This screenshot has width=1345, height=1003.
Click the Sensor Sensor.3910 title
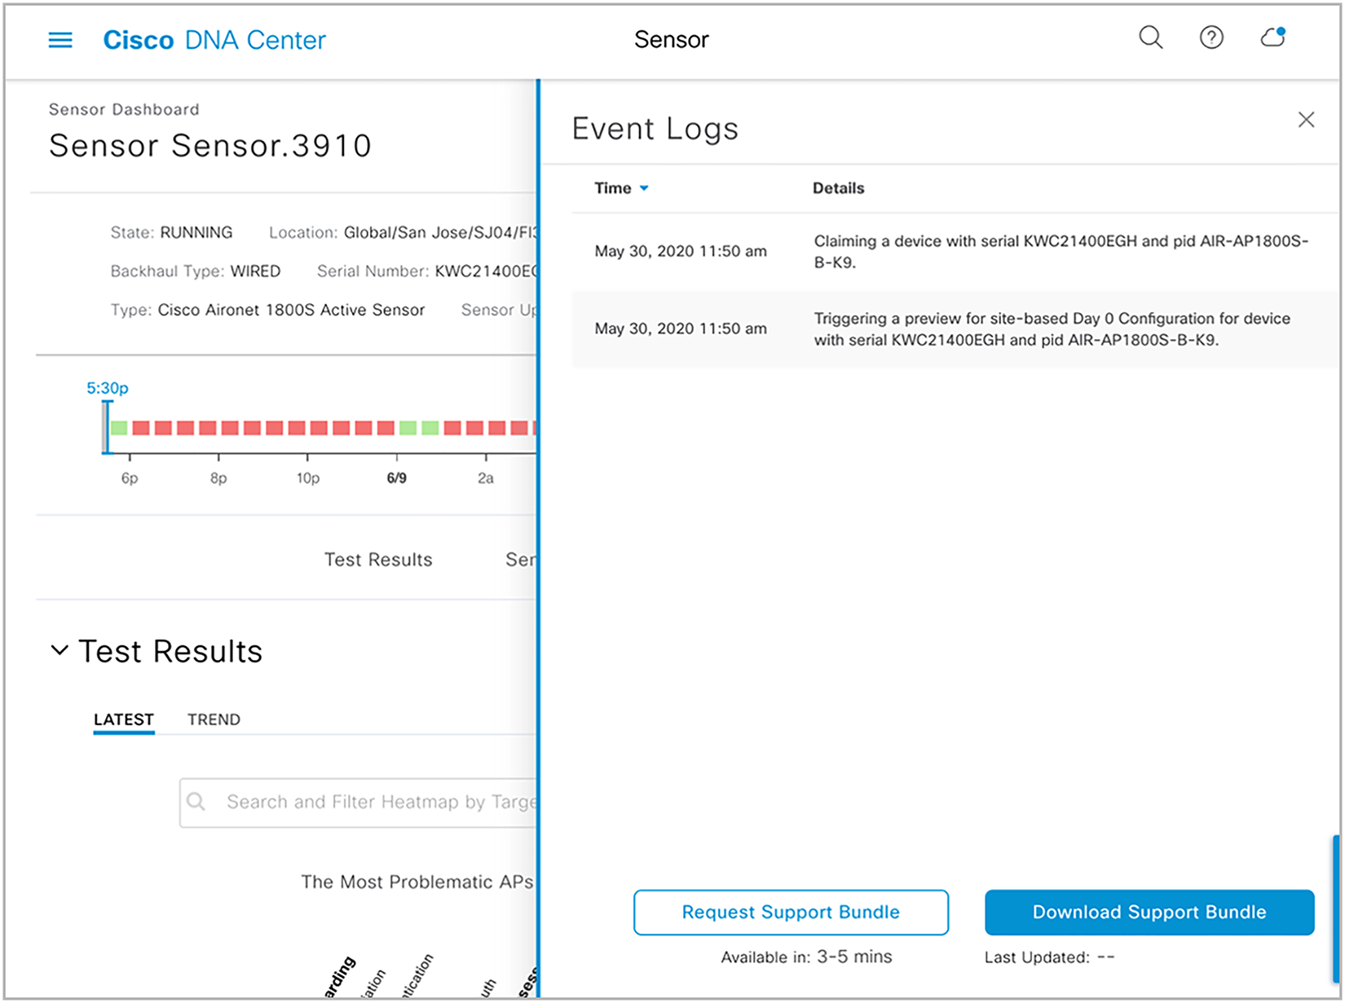tap(210, 146)
